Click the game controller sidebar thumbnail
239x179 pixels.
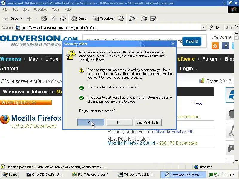(230, 148)
